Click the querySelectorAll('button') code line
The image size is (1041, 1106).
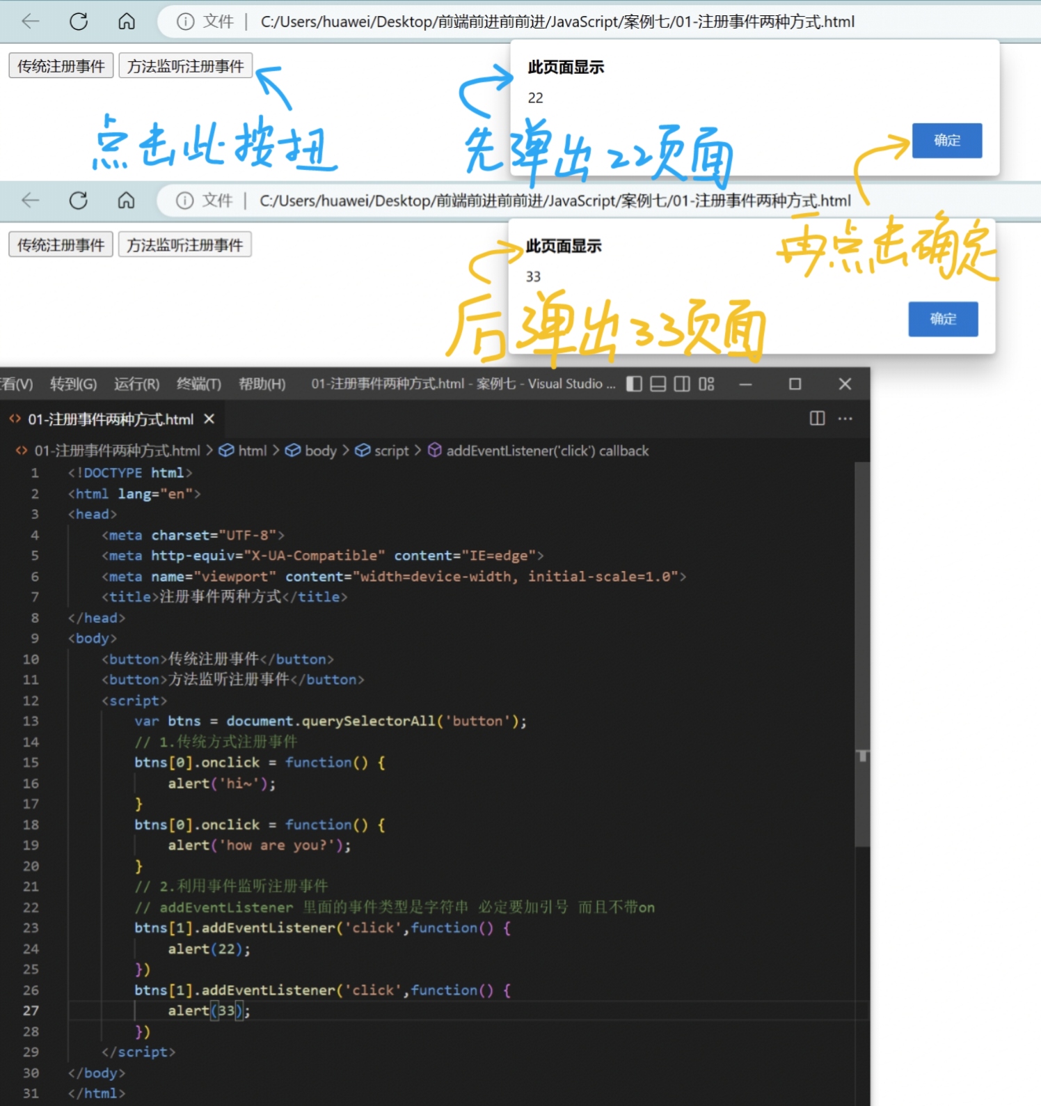331,721
